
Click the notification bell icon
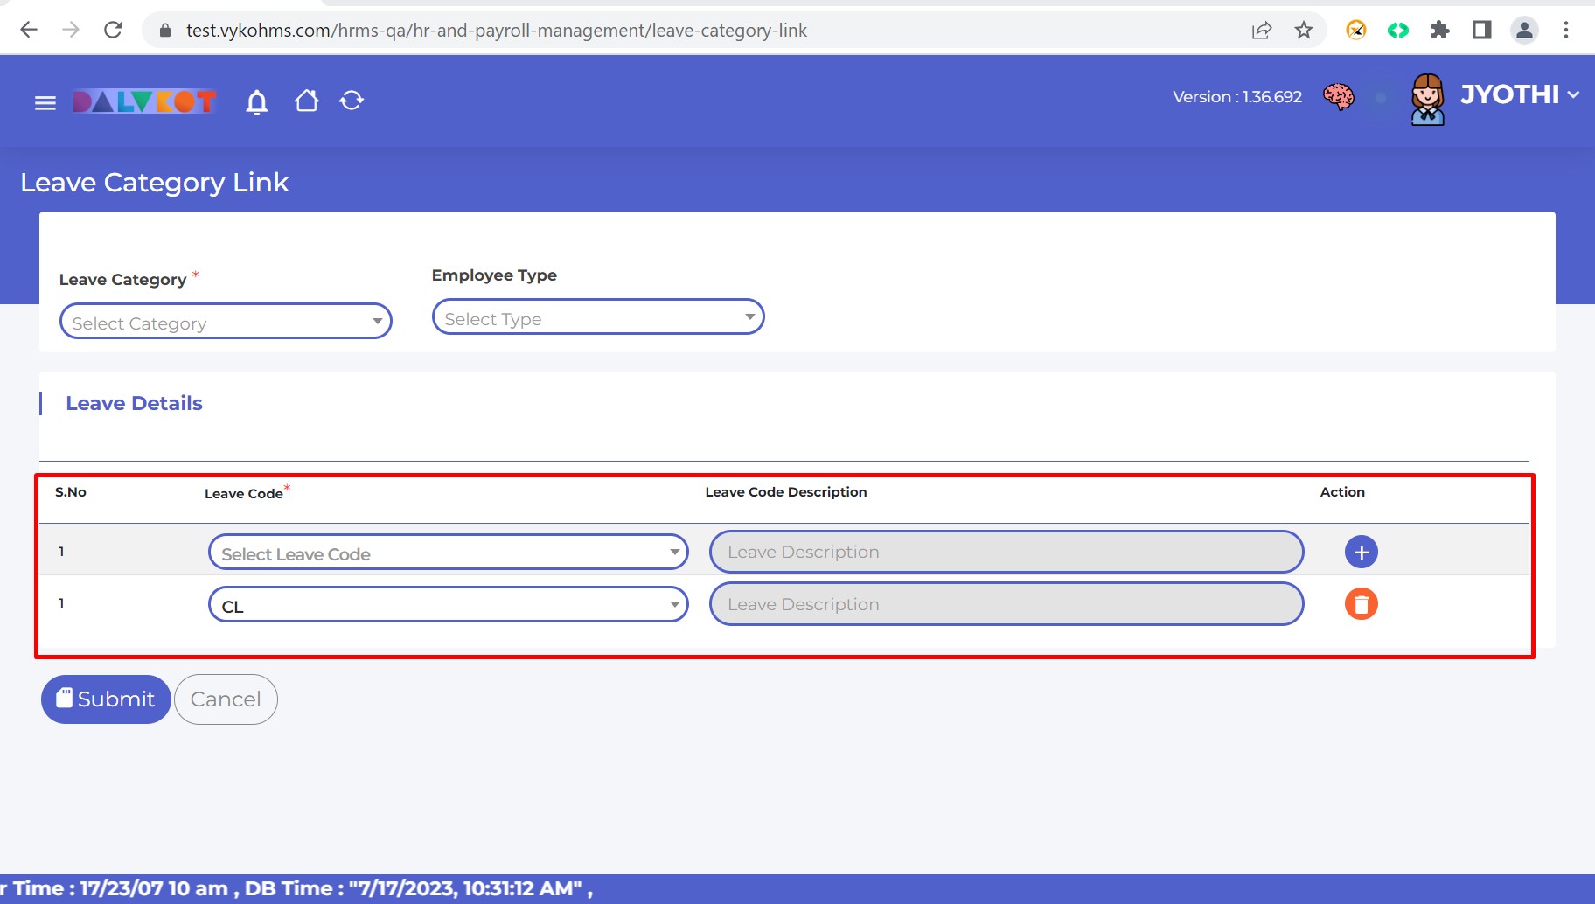(x=256, y=102)
